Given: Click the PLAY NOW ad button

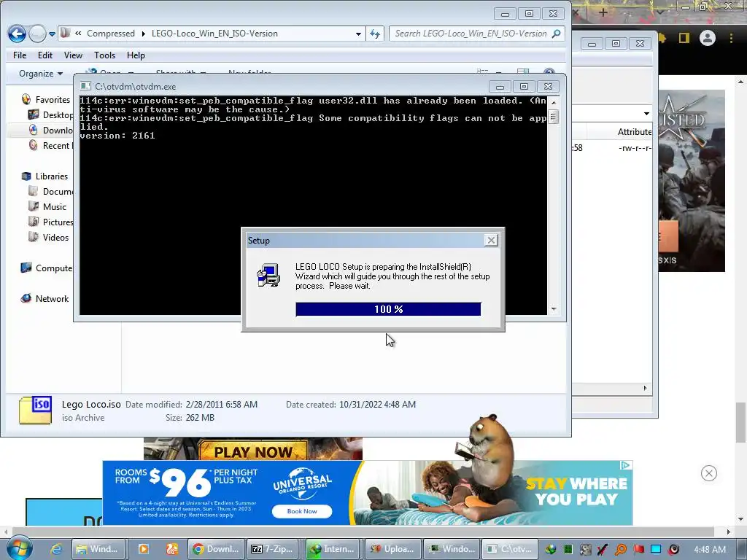Looking at the screenshot, I should 253,451.
